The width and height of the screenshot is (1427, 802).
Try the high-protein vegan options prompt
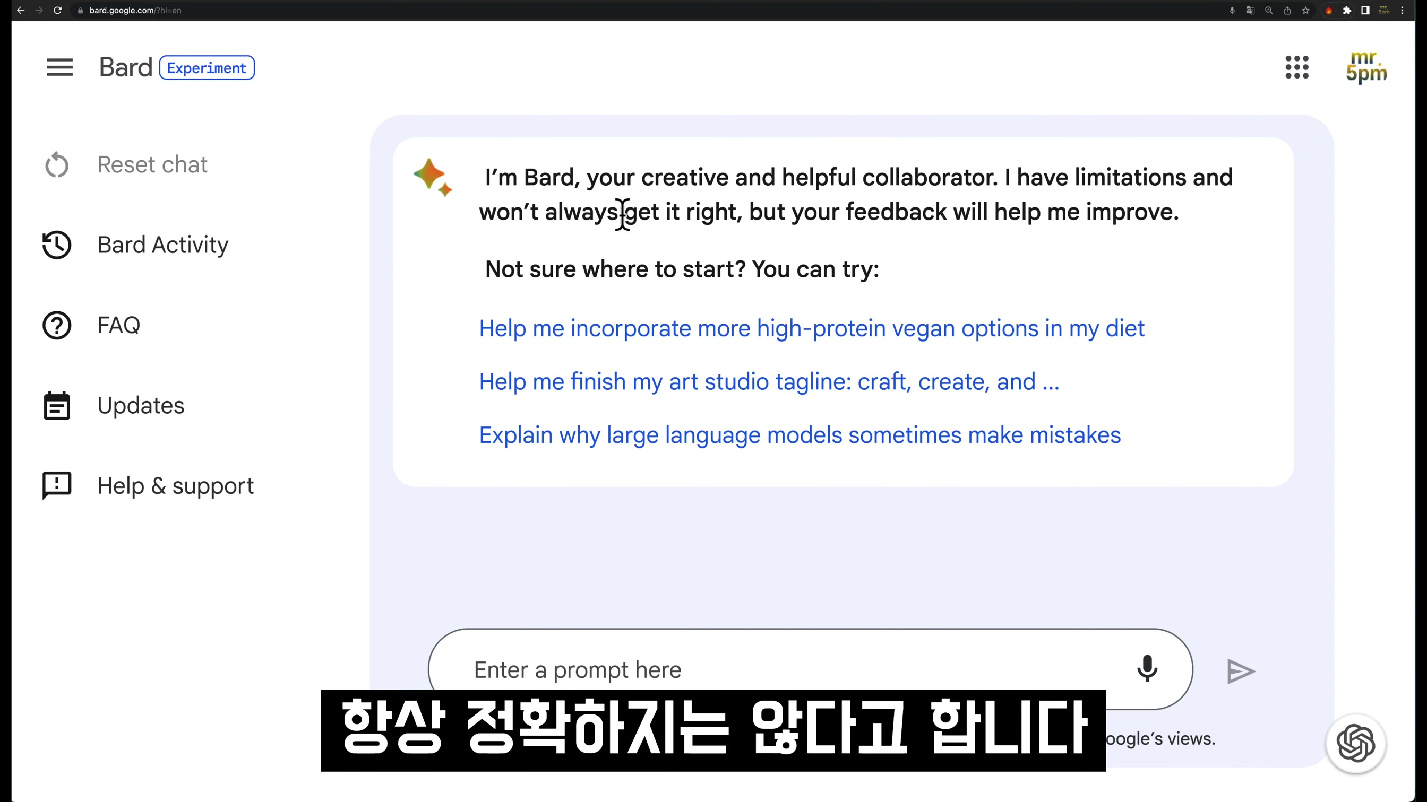point(812,328)
